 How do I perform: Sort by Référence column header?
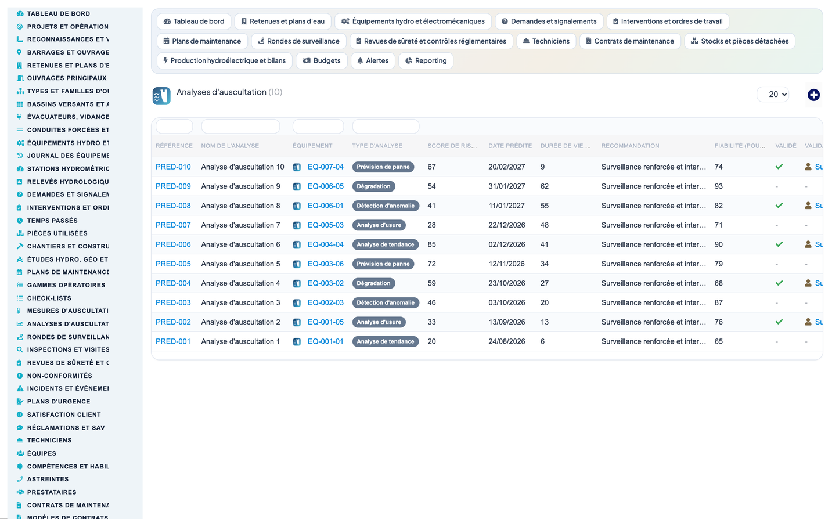click(174, 146)
